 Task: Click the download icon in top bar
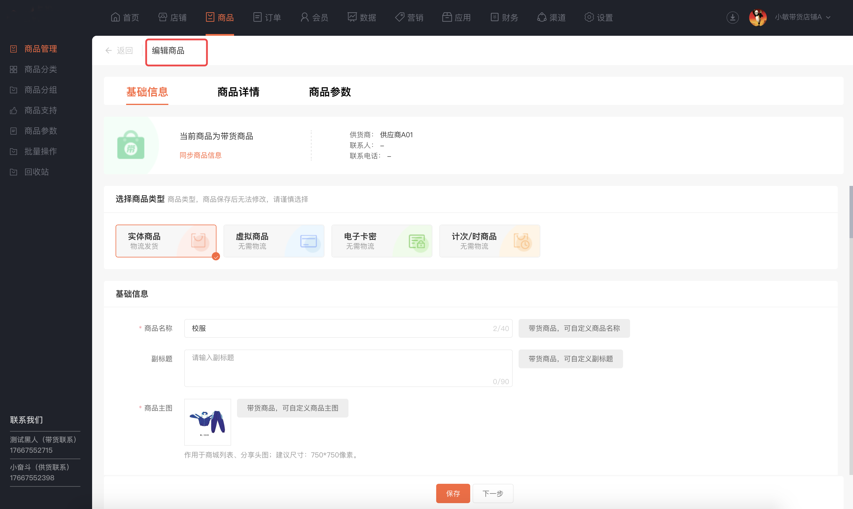732,17
